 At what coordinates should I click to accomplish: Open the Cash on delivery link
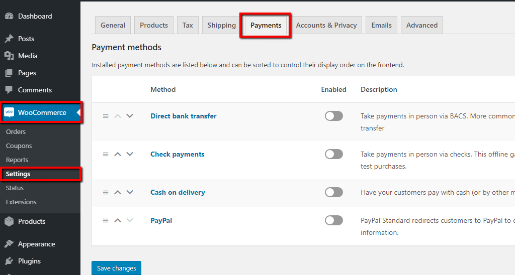pos(178,192)
